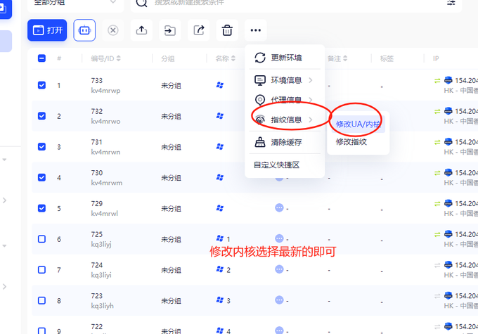Click the share export toolbar icon
The image size is (478, 334).
tap(198, 30)
